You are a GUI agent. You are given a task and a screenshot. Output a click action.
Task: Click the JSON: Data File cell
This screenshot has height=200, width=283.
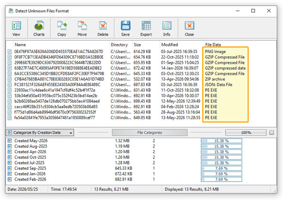pos(218,85)
